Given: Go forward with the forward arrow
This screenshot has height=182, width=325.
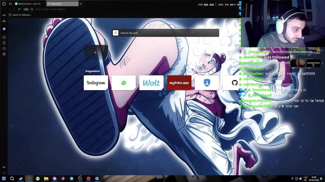Looking at the screenshot, I should [x=14, y=9].
